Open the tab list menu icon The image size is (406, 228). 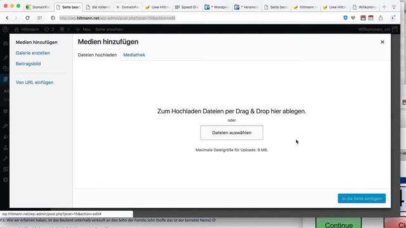[x=394, y=7]
